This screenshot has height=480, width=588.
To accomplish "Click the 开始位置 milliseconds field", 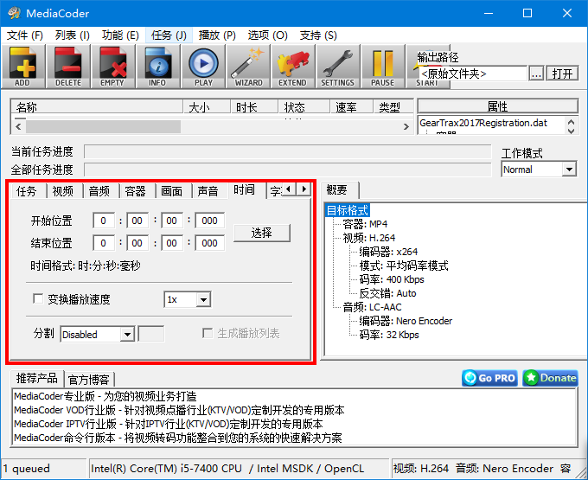I will 209,221.
